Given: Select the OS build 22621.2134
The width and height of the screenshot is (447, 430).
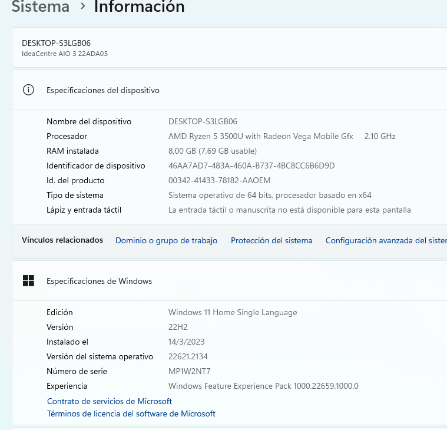Looking at the screenshot, I should (x=188, y=357).
